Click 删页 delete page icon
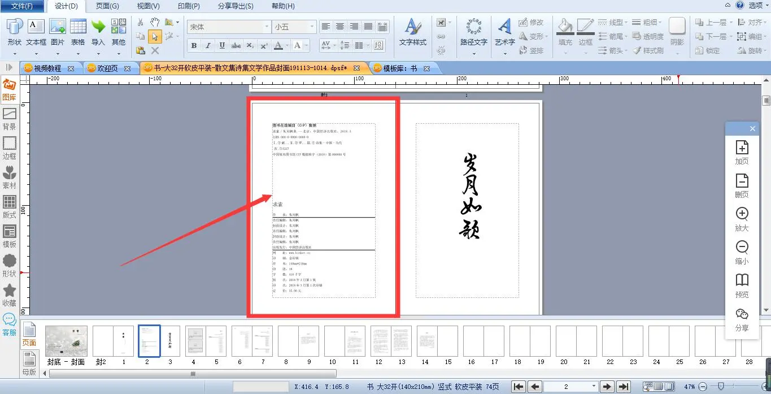 click(742, 186)
